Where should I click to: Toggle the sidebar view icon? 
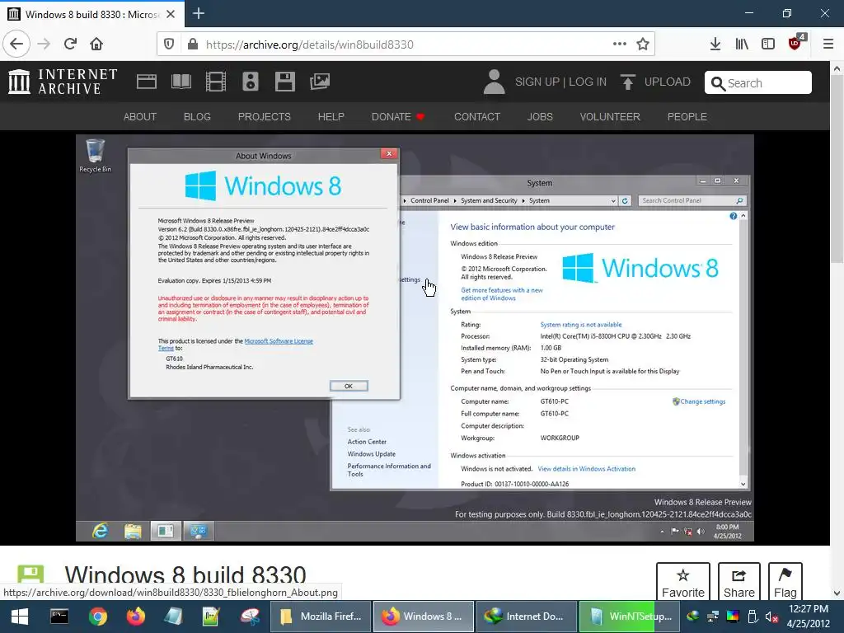(x=768, y=45)
